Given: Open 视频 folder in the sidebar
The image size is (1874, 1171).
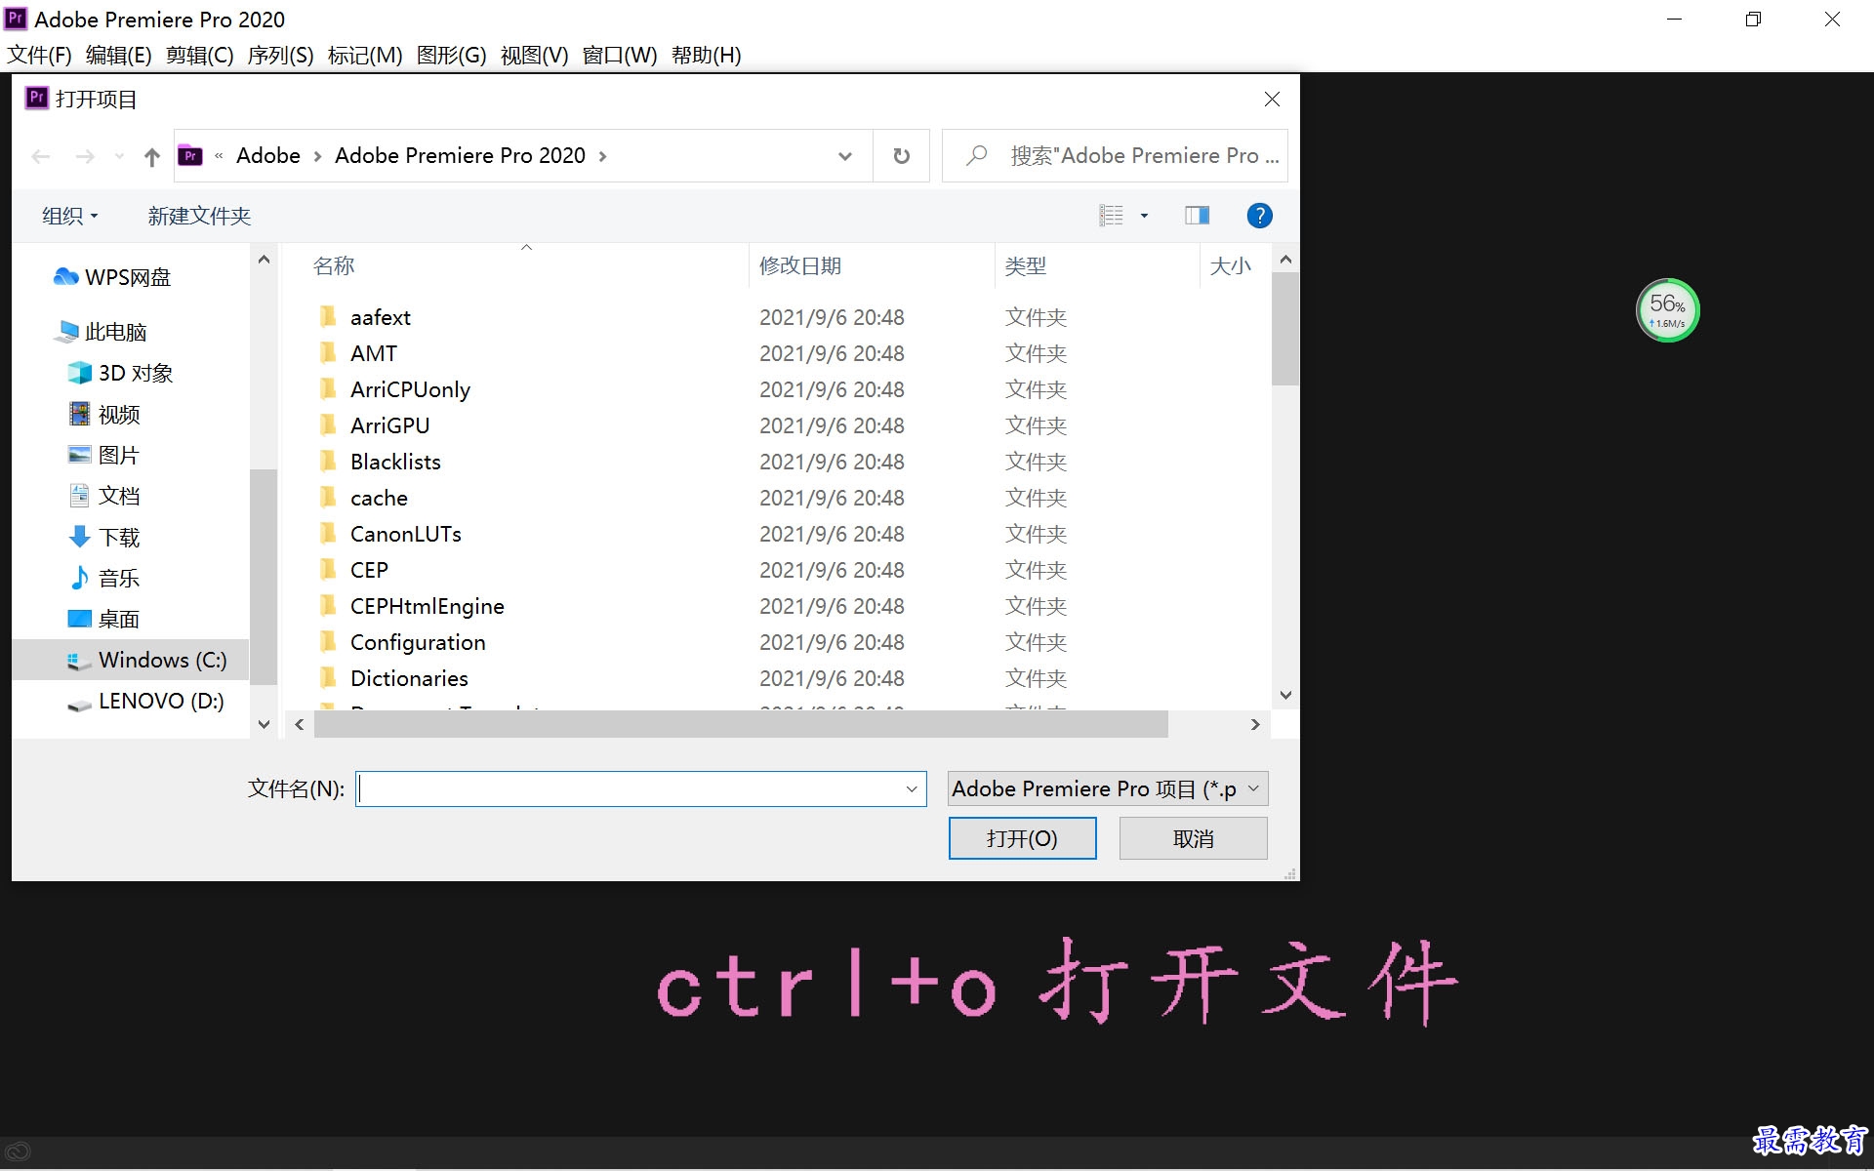Looking at the screenshot, I should (x=104, y=415).
